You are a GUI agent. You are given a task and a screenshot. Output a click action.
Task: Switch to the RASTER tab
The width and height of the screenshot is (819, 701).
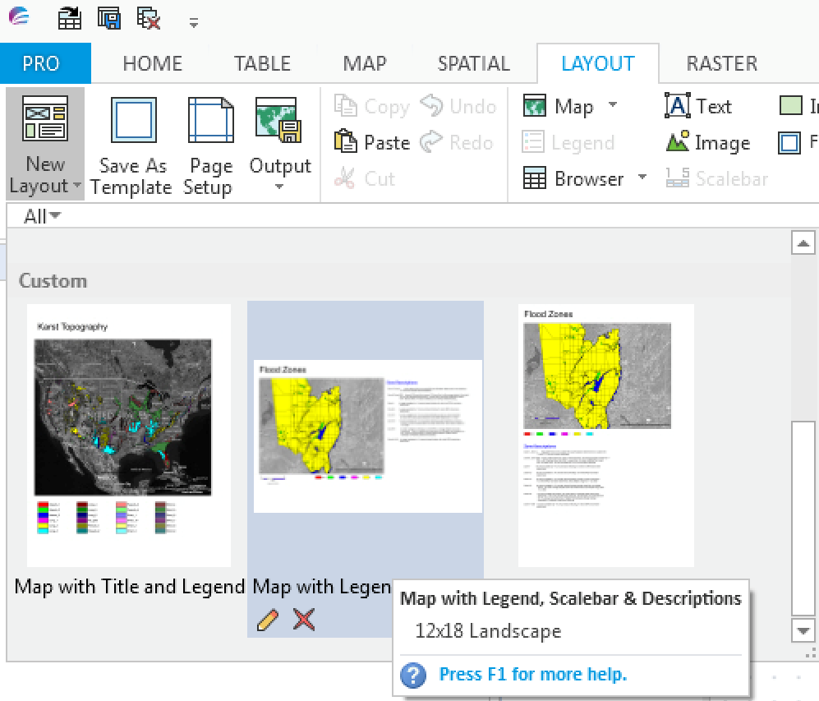[720, 63]
